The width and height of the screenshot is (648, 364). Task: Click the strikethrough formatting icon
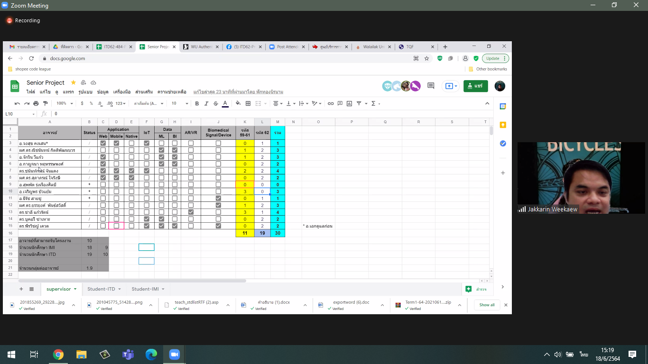point(216,103)
